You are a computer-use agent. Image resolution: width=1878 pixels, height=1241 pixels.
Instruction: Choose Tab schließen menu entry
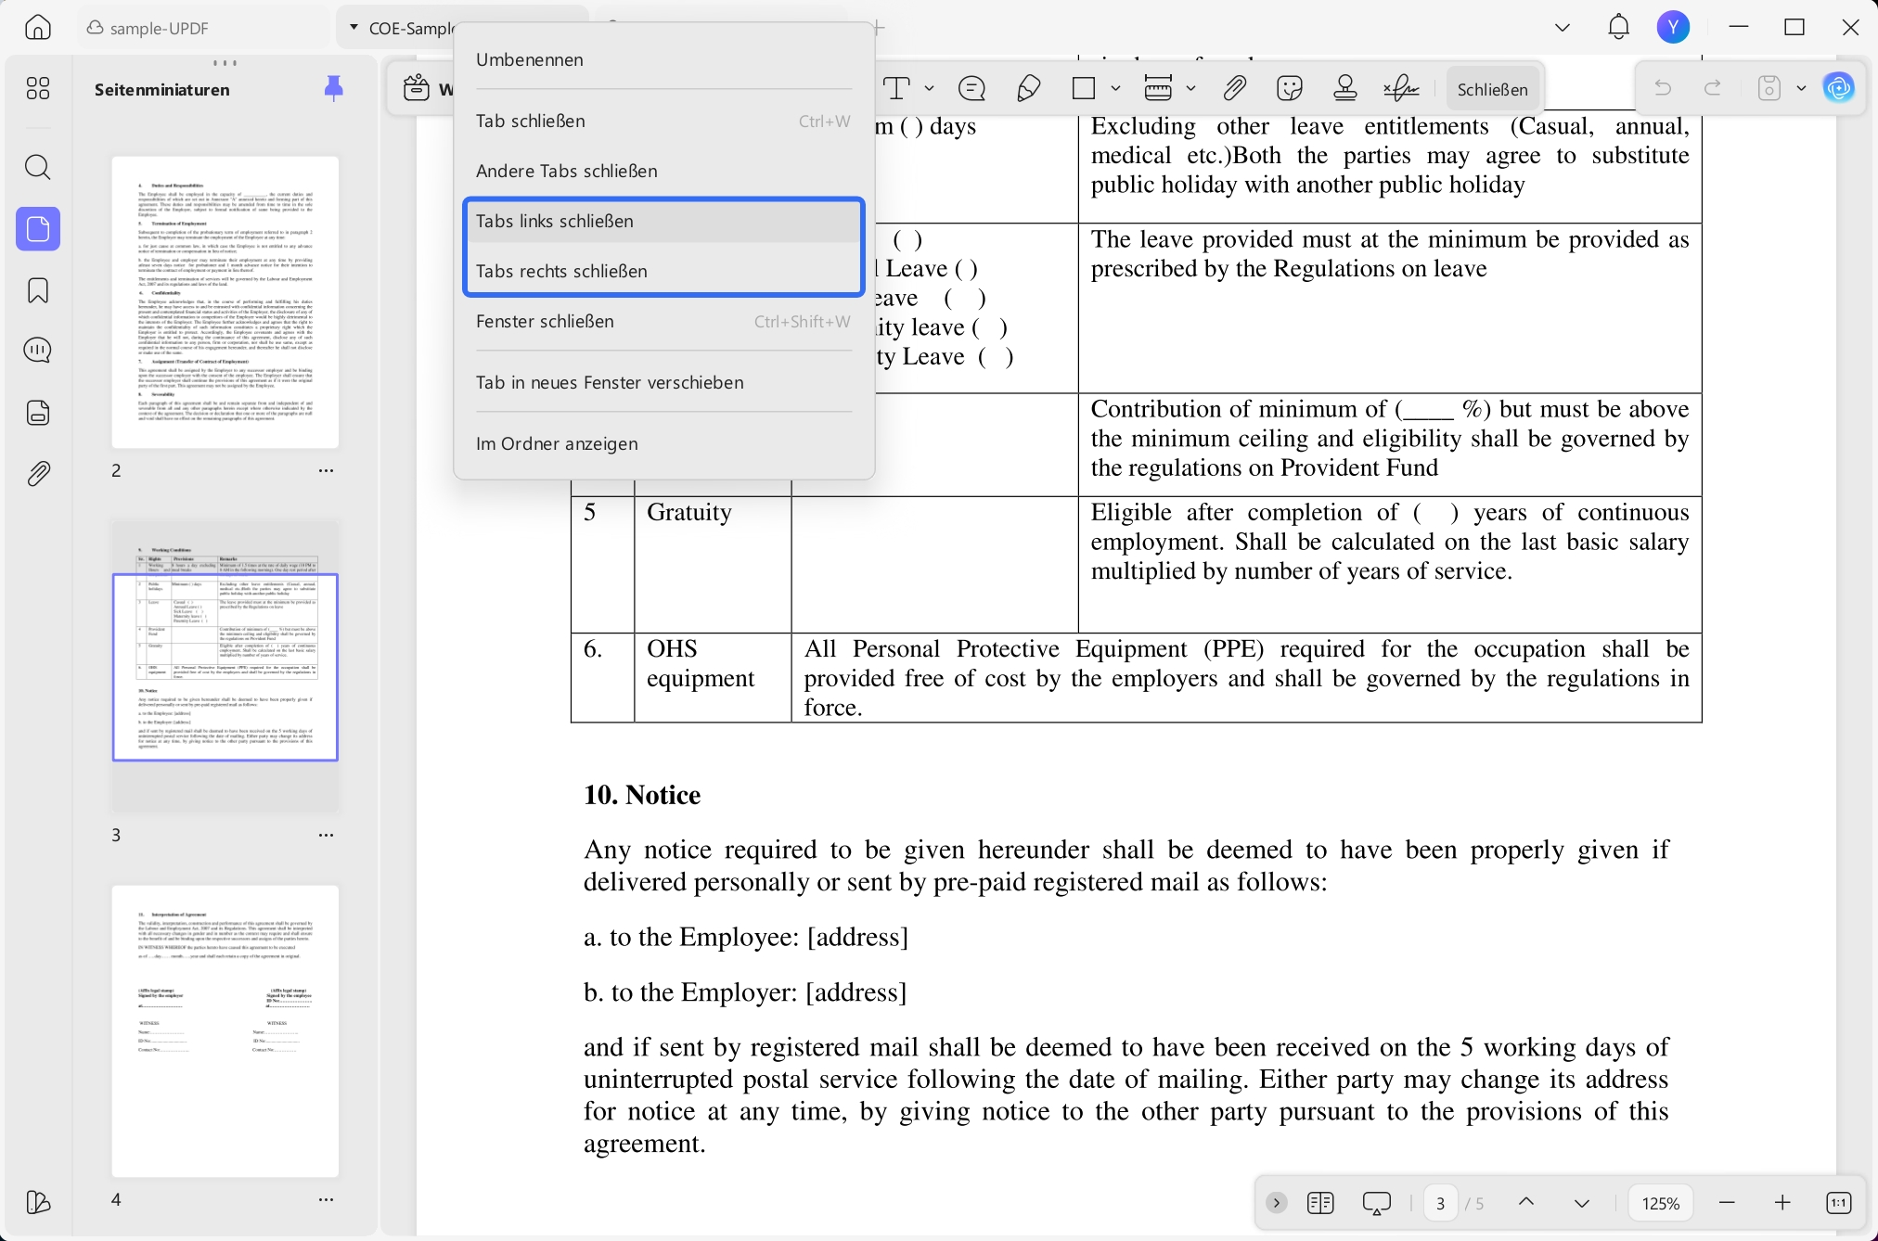click(664, 122)
